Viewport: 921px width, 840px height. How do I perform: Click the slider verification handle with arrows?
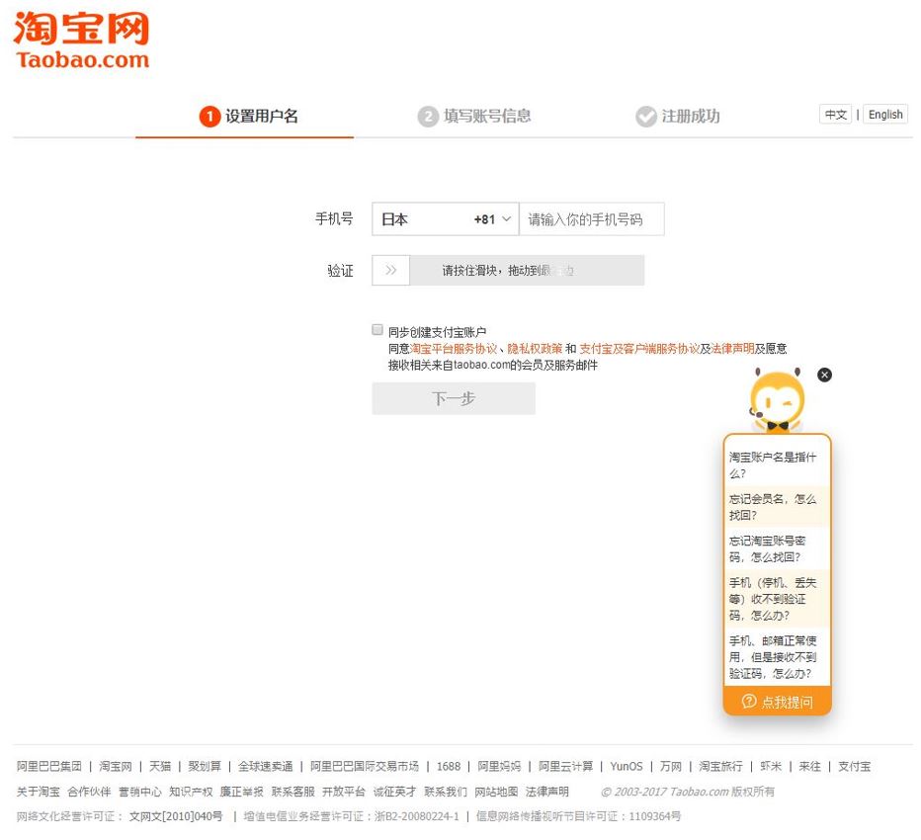coord(390,270)
